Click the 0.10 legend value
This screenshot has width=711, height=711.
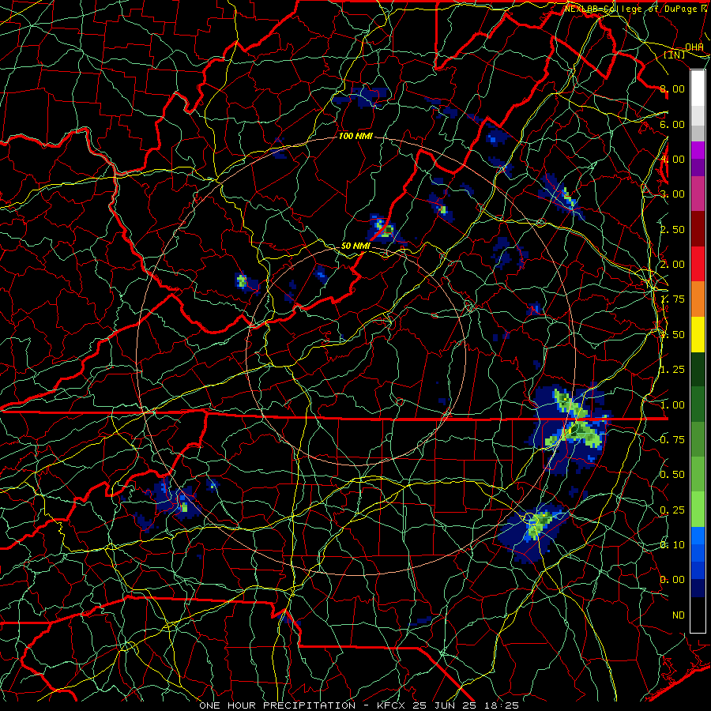(x=672, y=545)
